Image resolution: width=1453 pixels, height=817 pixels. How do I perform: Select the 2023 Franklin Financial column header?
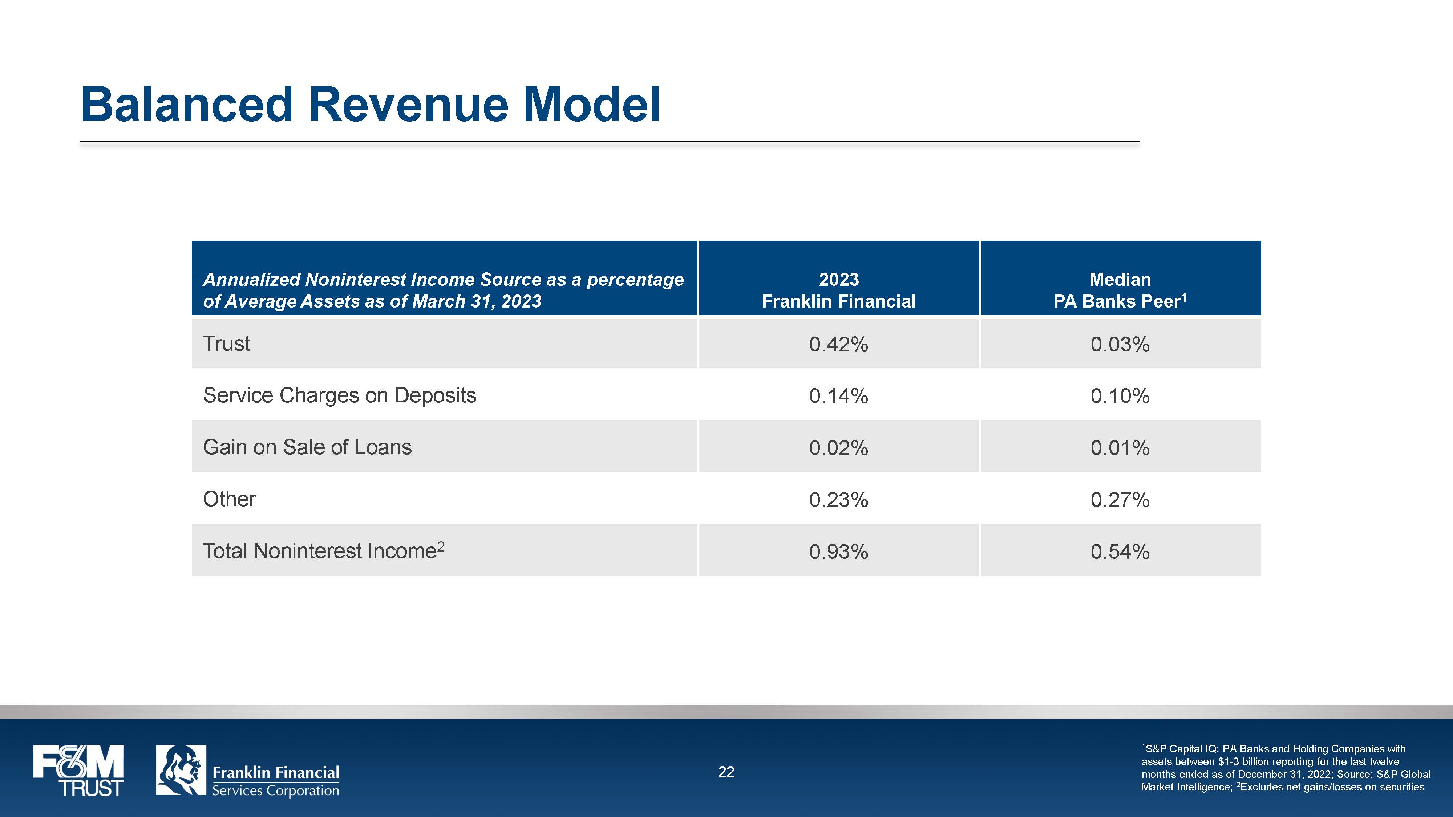(x=838, y=290)
